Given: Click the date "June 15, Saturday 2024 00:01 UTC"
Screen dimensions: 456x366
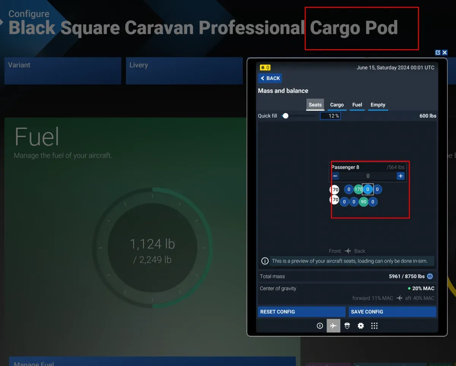Looking at the screenshot, I should (396, 68).
